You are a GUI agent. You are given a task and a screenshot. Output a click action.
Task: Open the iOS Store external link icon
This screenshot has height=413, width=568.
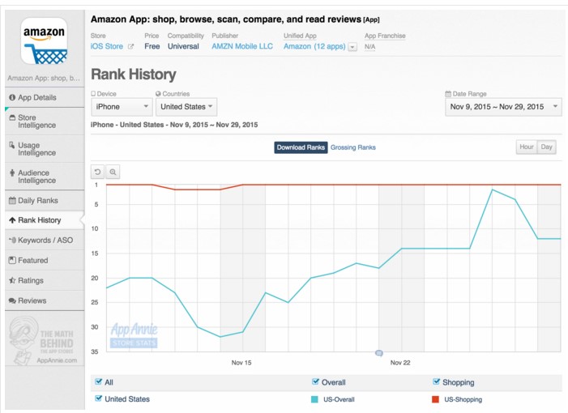130,47
